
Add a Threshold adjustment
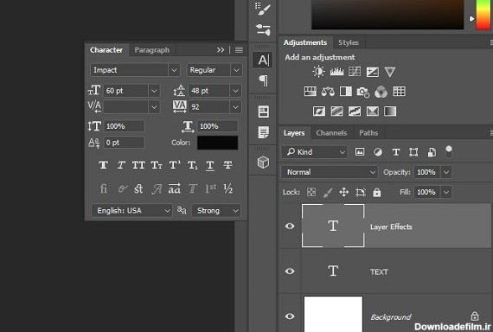point(355,111)
